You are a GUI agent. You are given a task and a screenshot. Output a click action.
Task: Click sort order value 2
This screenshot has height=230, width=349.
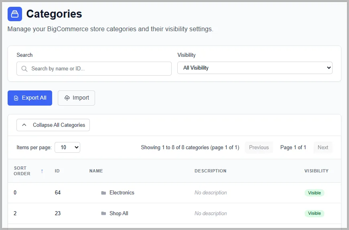pyautogui.click(x=15, y=213)
